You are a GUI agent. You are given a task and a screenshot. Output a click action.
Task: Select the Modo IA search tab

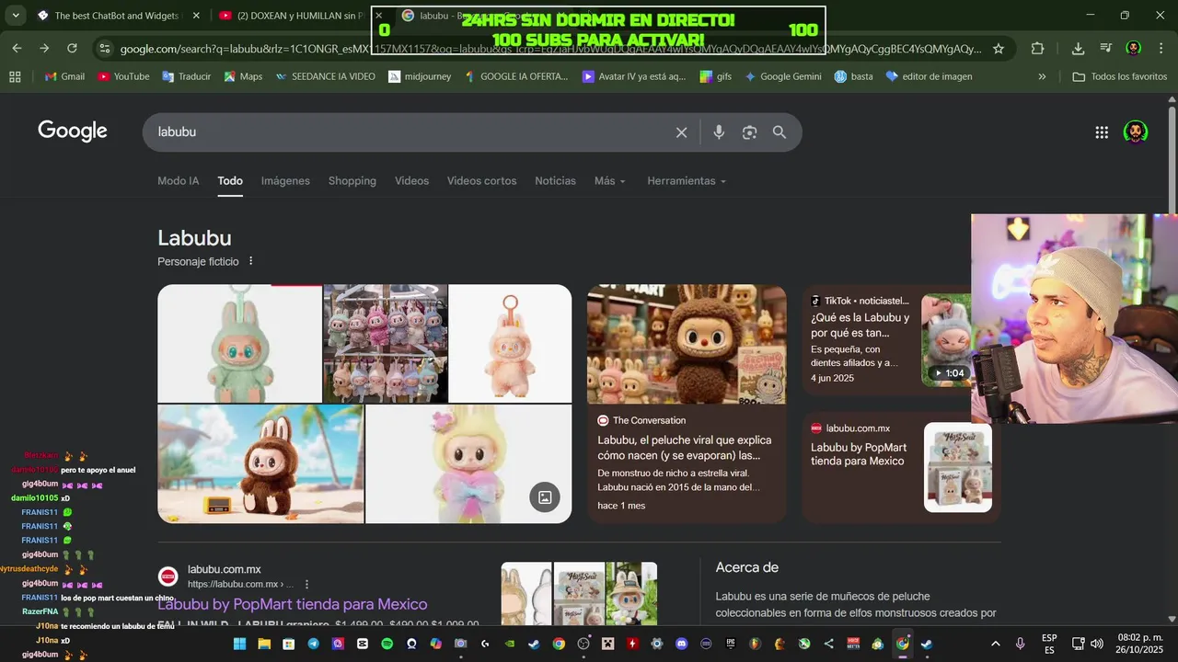[x=178, y=181]
